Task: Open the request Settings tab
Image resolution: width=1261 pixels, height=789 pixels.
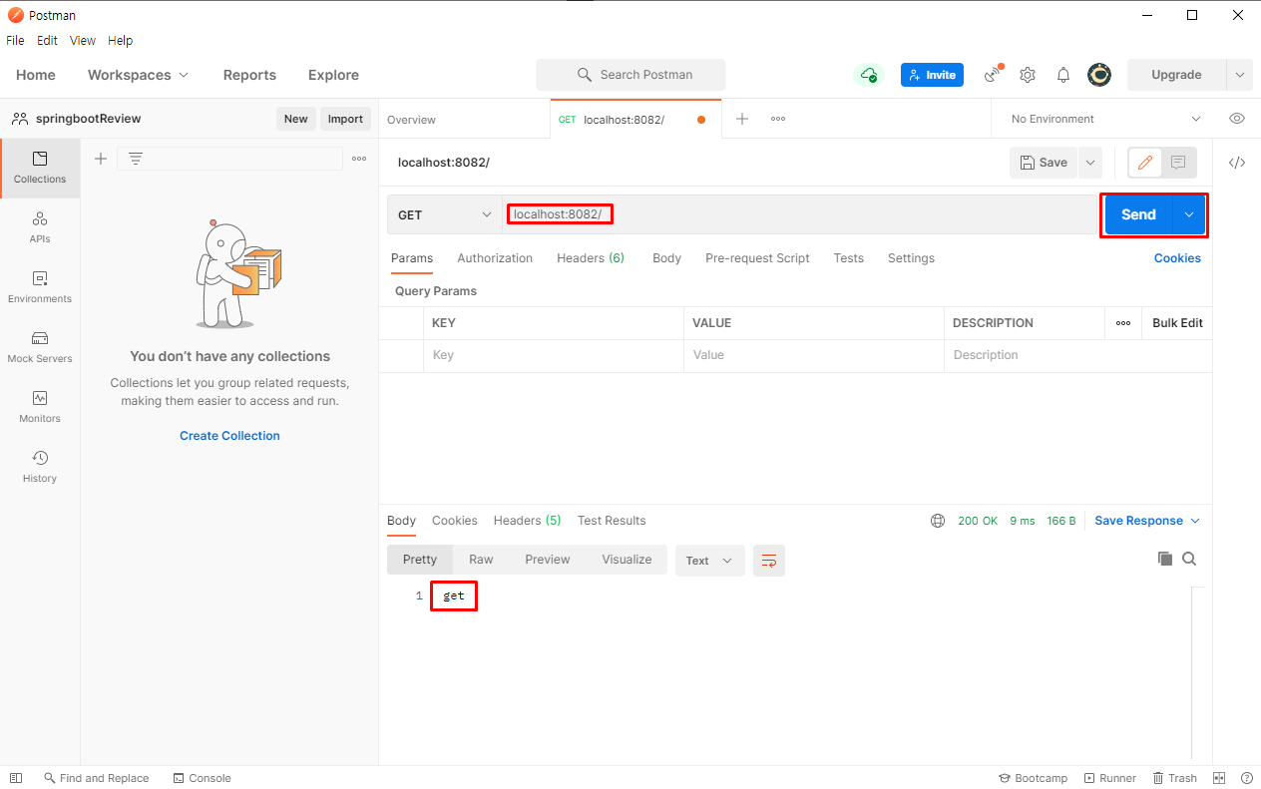Action: tap(911, 258)
